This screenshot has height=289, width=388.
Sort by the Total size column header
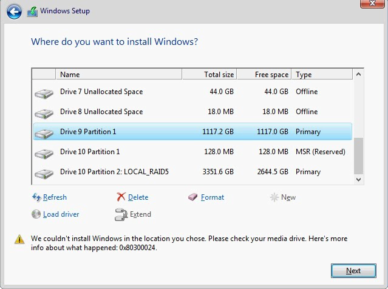pyautogui.click(x=209, y=75)
